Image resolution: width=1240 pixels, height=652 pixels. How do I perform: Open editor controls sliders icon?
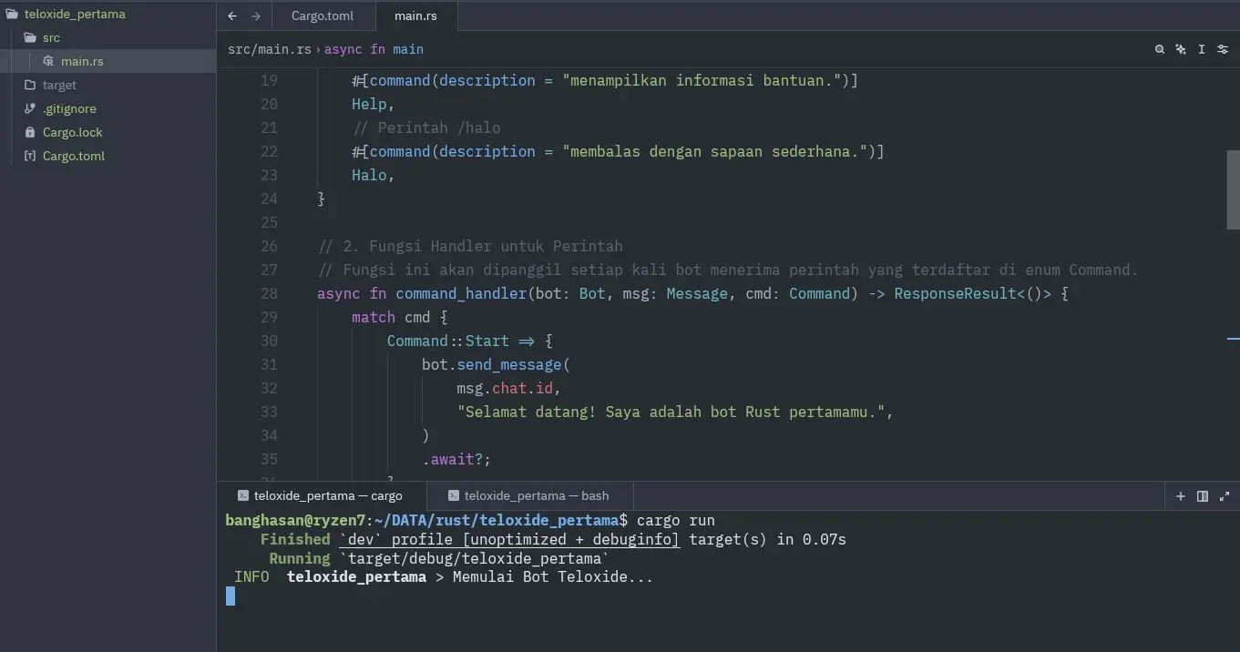click(x=1223, y=49)
